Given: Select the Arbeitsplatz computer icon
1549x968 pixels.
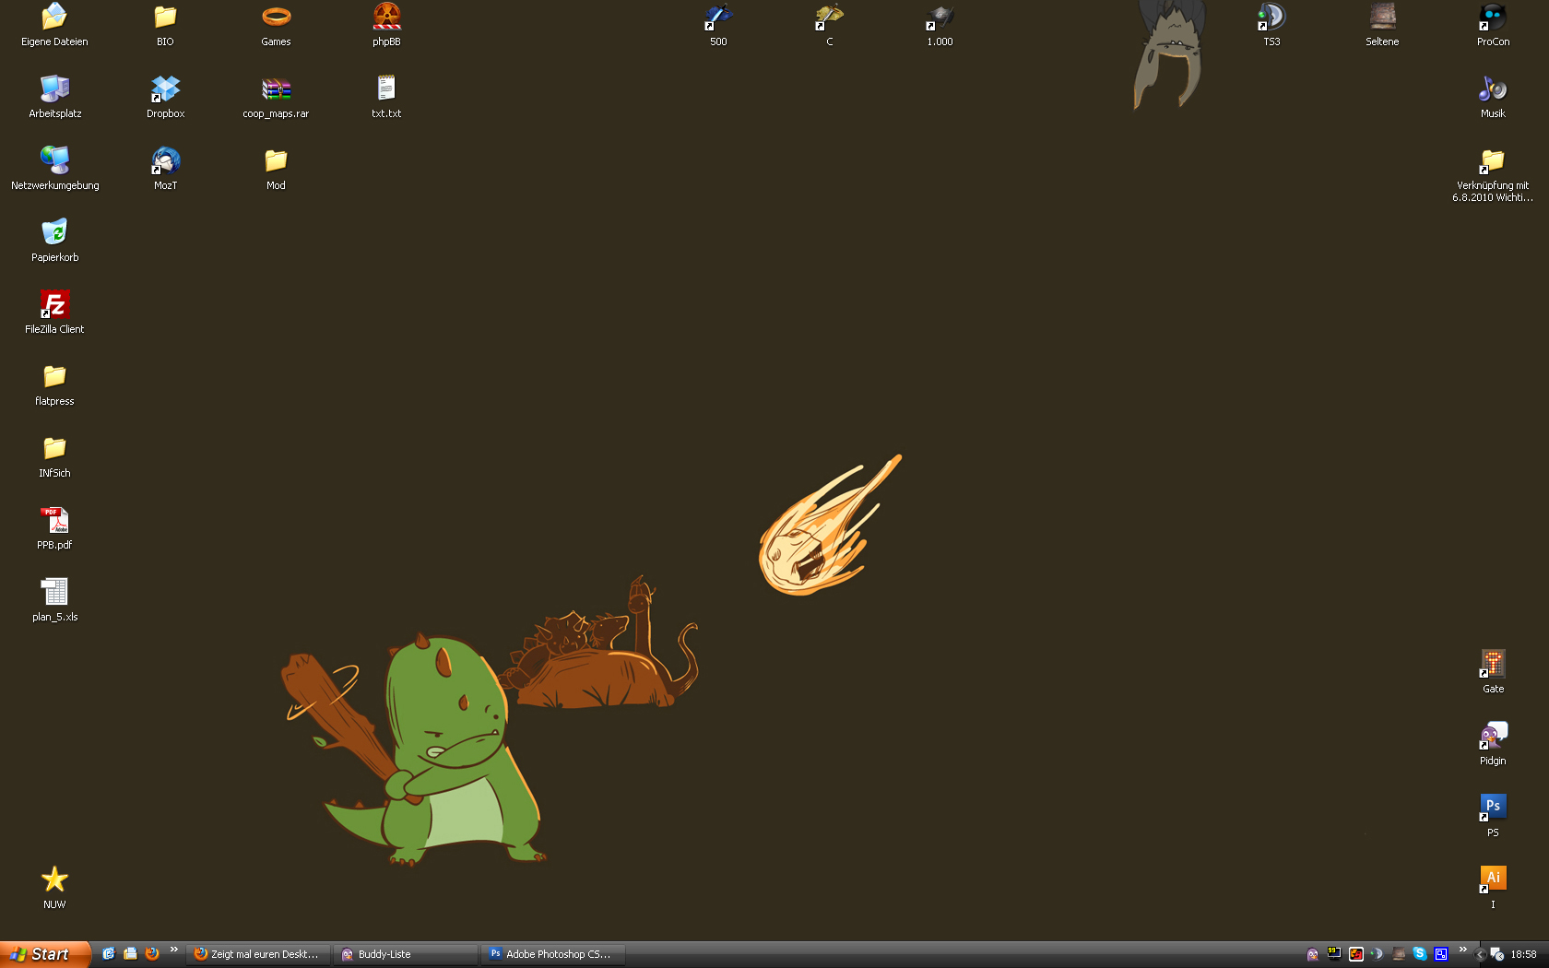Looking at the screenshot, I should (x=54, y=89).
